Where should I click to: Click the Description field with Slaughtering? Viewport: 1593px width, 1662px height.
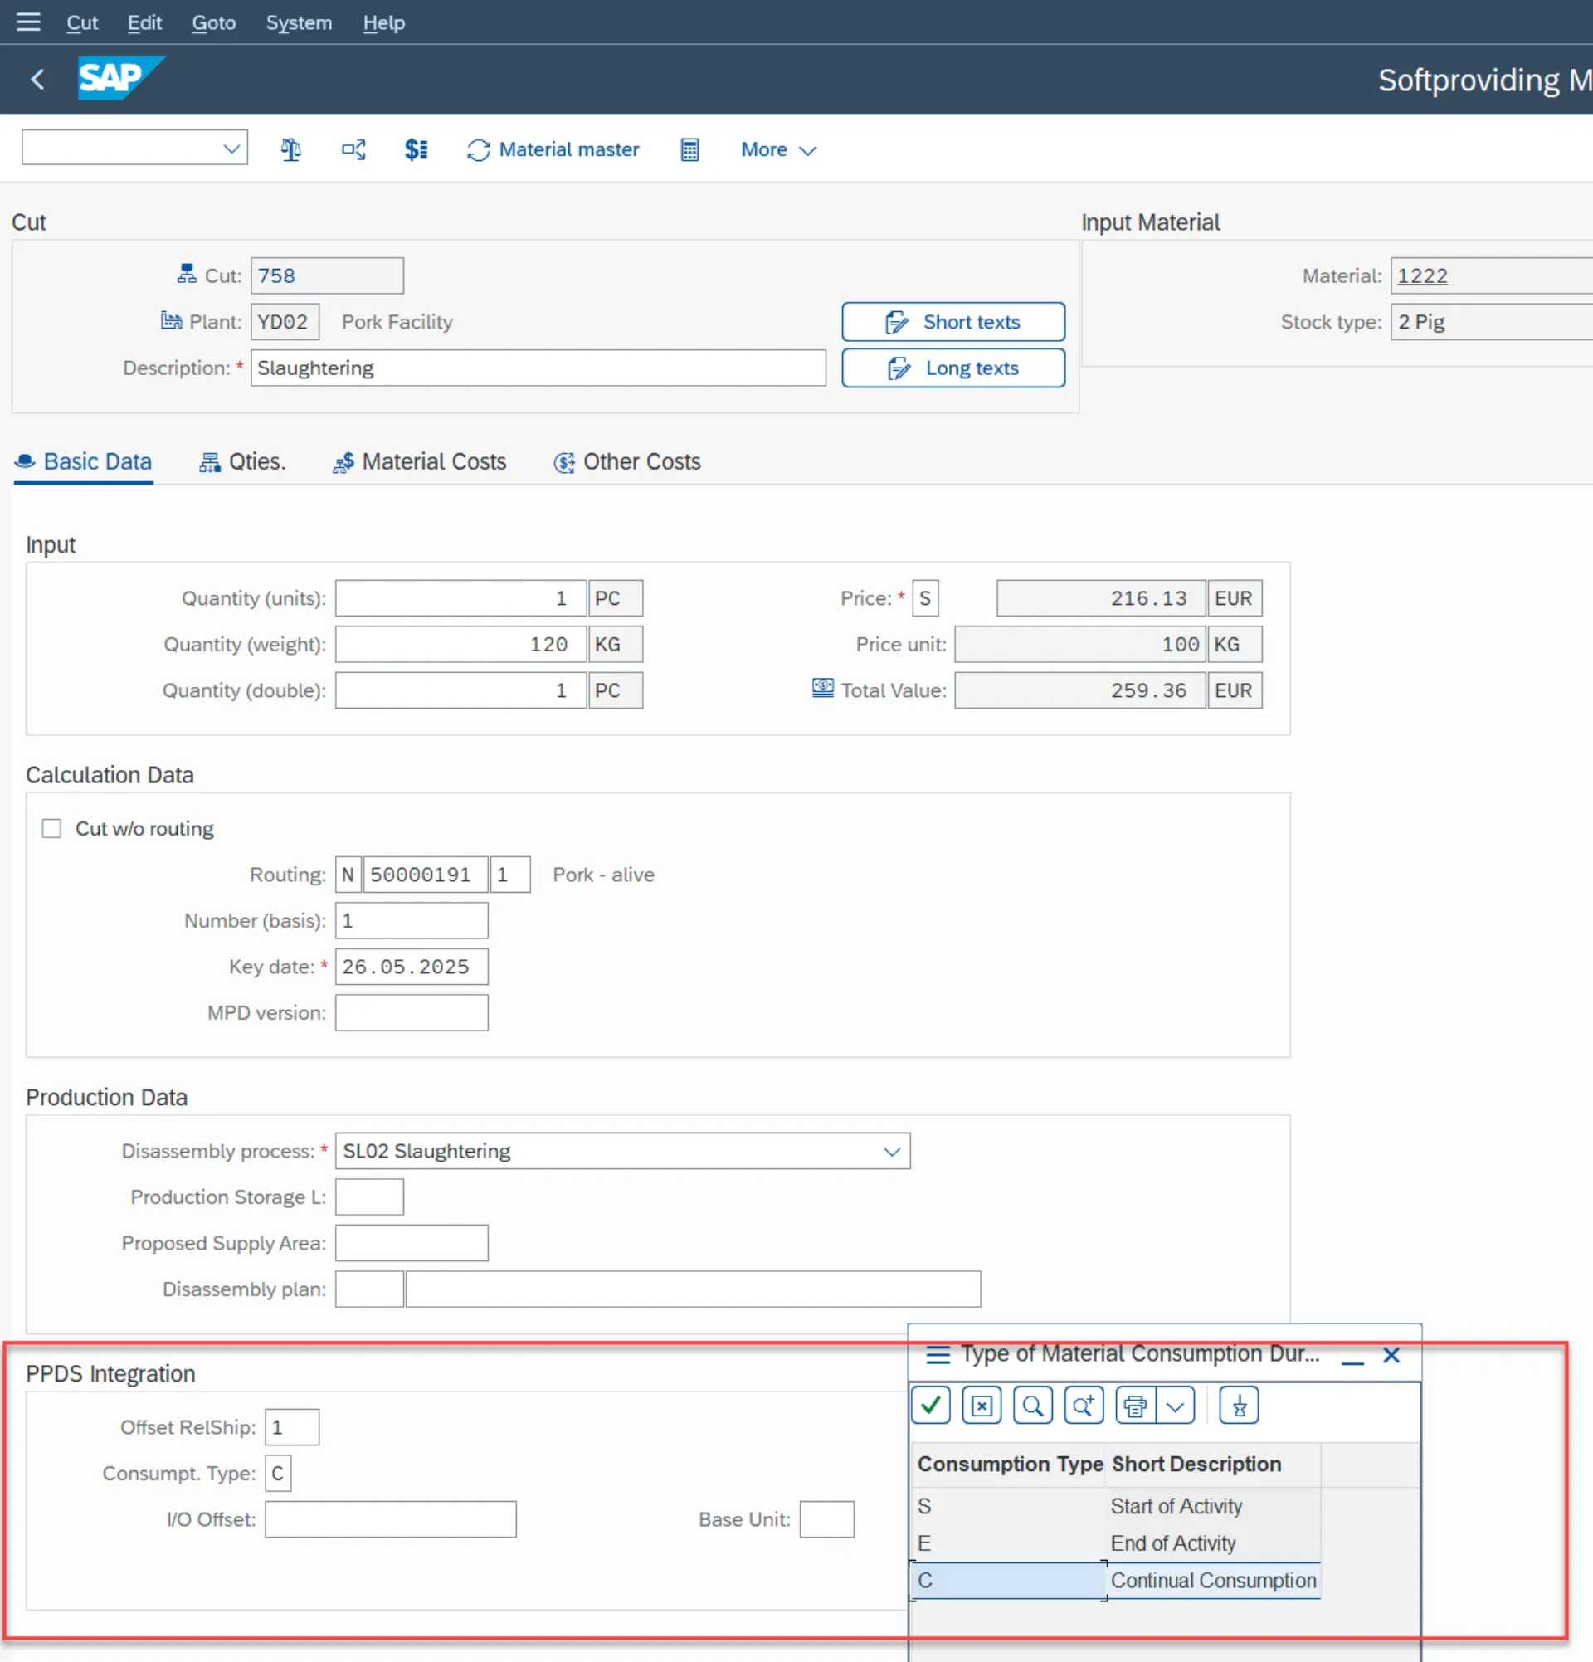tap(538, 368)
